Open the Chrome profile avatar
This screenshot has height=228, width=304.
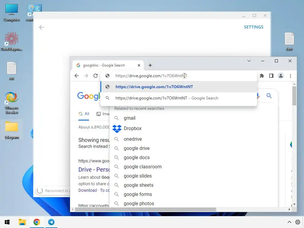tap(281, 76)
